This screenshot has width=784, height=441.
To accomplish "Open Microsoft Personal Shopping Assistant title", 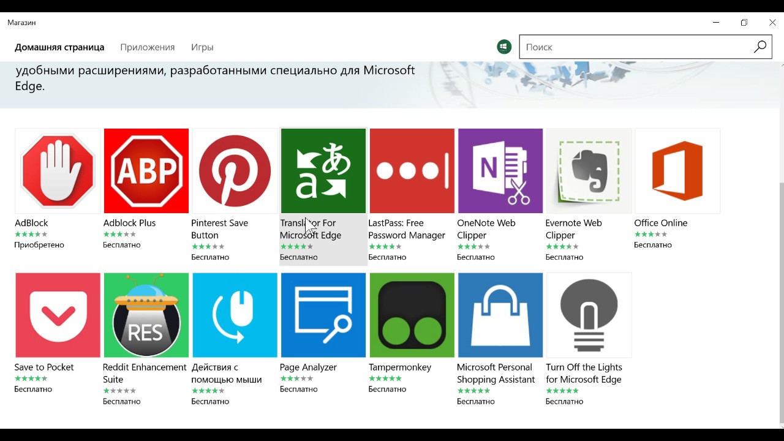I will (x=495, y=374).
